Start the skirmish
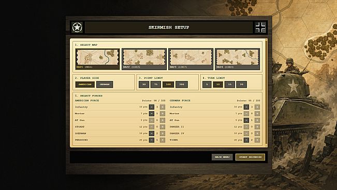The width and height of the screenshot is (337, 190). click(250, 157)
